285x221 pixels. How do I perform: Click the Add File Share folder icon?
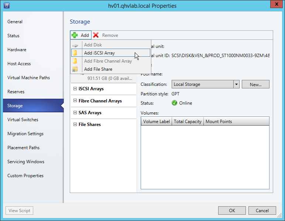pyautogui.click(x=75, y=69)
